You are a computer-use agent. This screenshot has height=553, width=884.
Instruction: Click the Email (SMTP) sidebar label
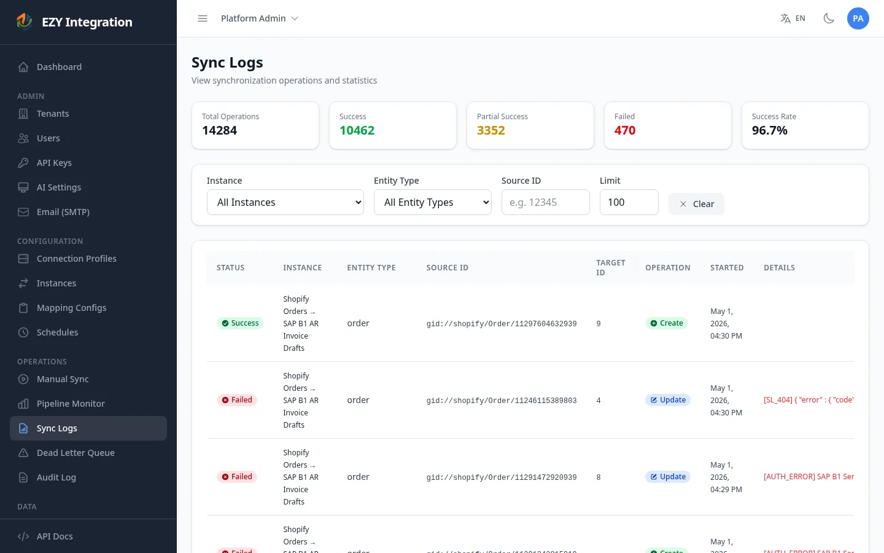[63, 212]
